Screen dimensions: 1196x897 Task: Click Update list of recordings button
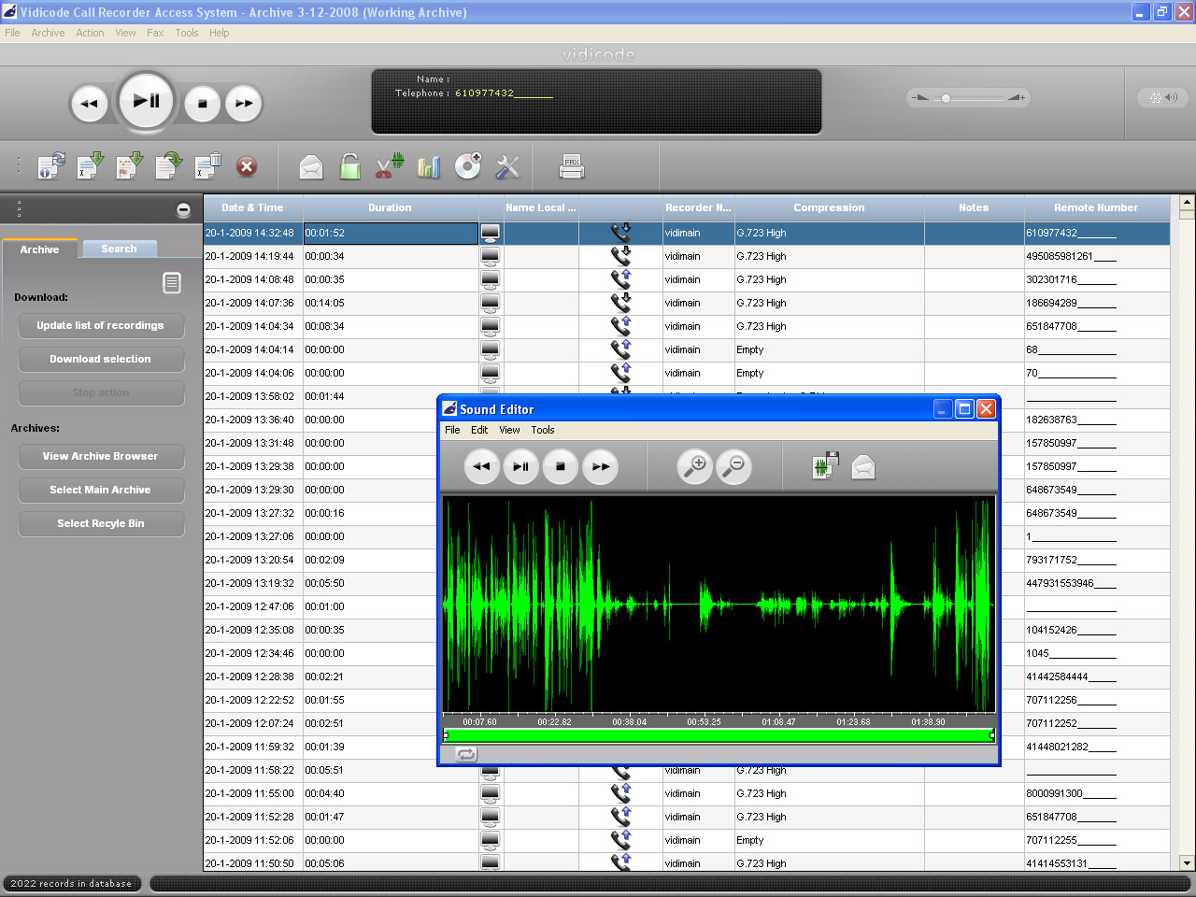101,325
